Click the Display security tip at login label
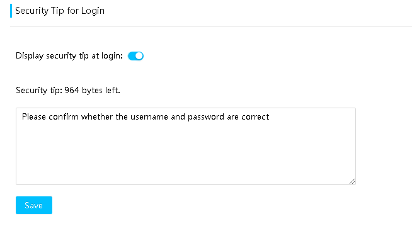This screenshot has width=412, height=236. pos(69,56)
